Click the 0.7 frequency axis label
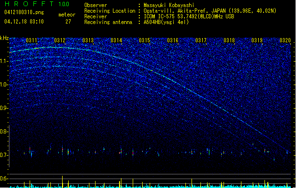296x188 pixels. 4,155
